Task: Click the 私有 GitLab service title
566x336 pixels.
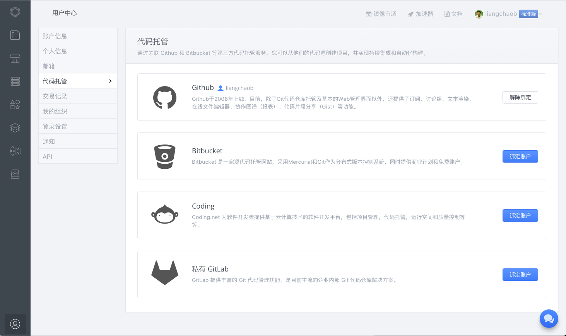Action: (x=210, y=269)
